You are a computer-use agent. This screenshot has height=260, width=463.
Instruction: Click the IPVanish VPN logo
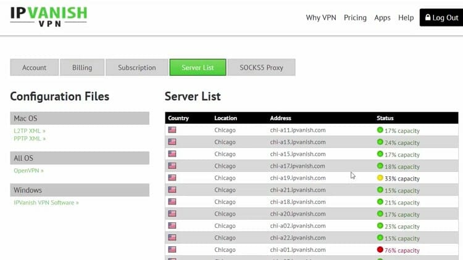click(48, 17)
